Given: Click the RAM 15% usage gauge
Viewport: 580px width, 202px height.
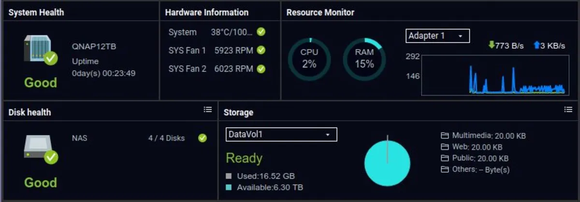Looking at the screenshot, I should (364, 59).
